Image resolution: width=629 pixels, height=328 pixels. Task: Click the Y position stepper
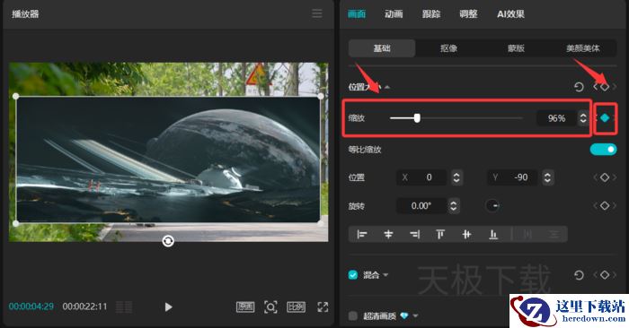pos(547,177)
